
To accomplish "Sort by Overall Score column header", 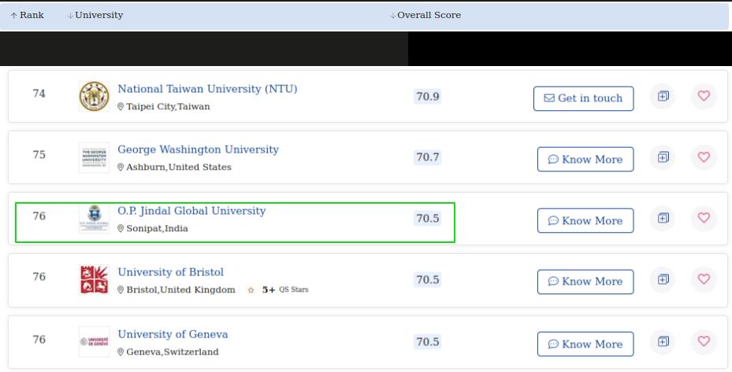I will pyautogui.click(x=425, y=15).
